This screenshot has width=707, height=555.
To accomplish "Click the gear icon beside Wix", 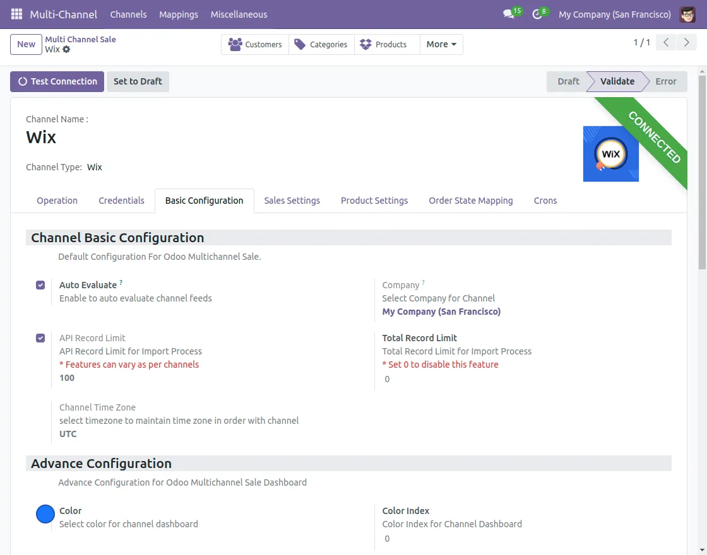I will pos(66,49).
